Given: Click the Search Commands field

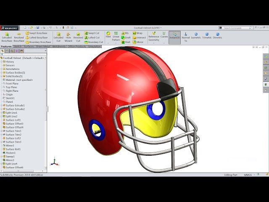Looking at the screenshot, I should [x=236, y=28].
